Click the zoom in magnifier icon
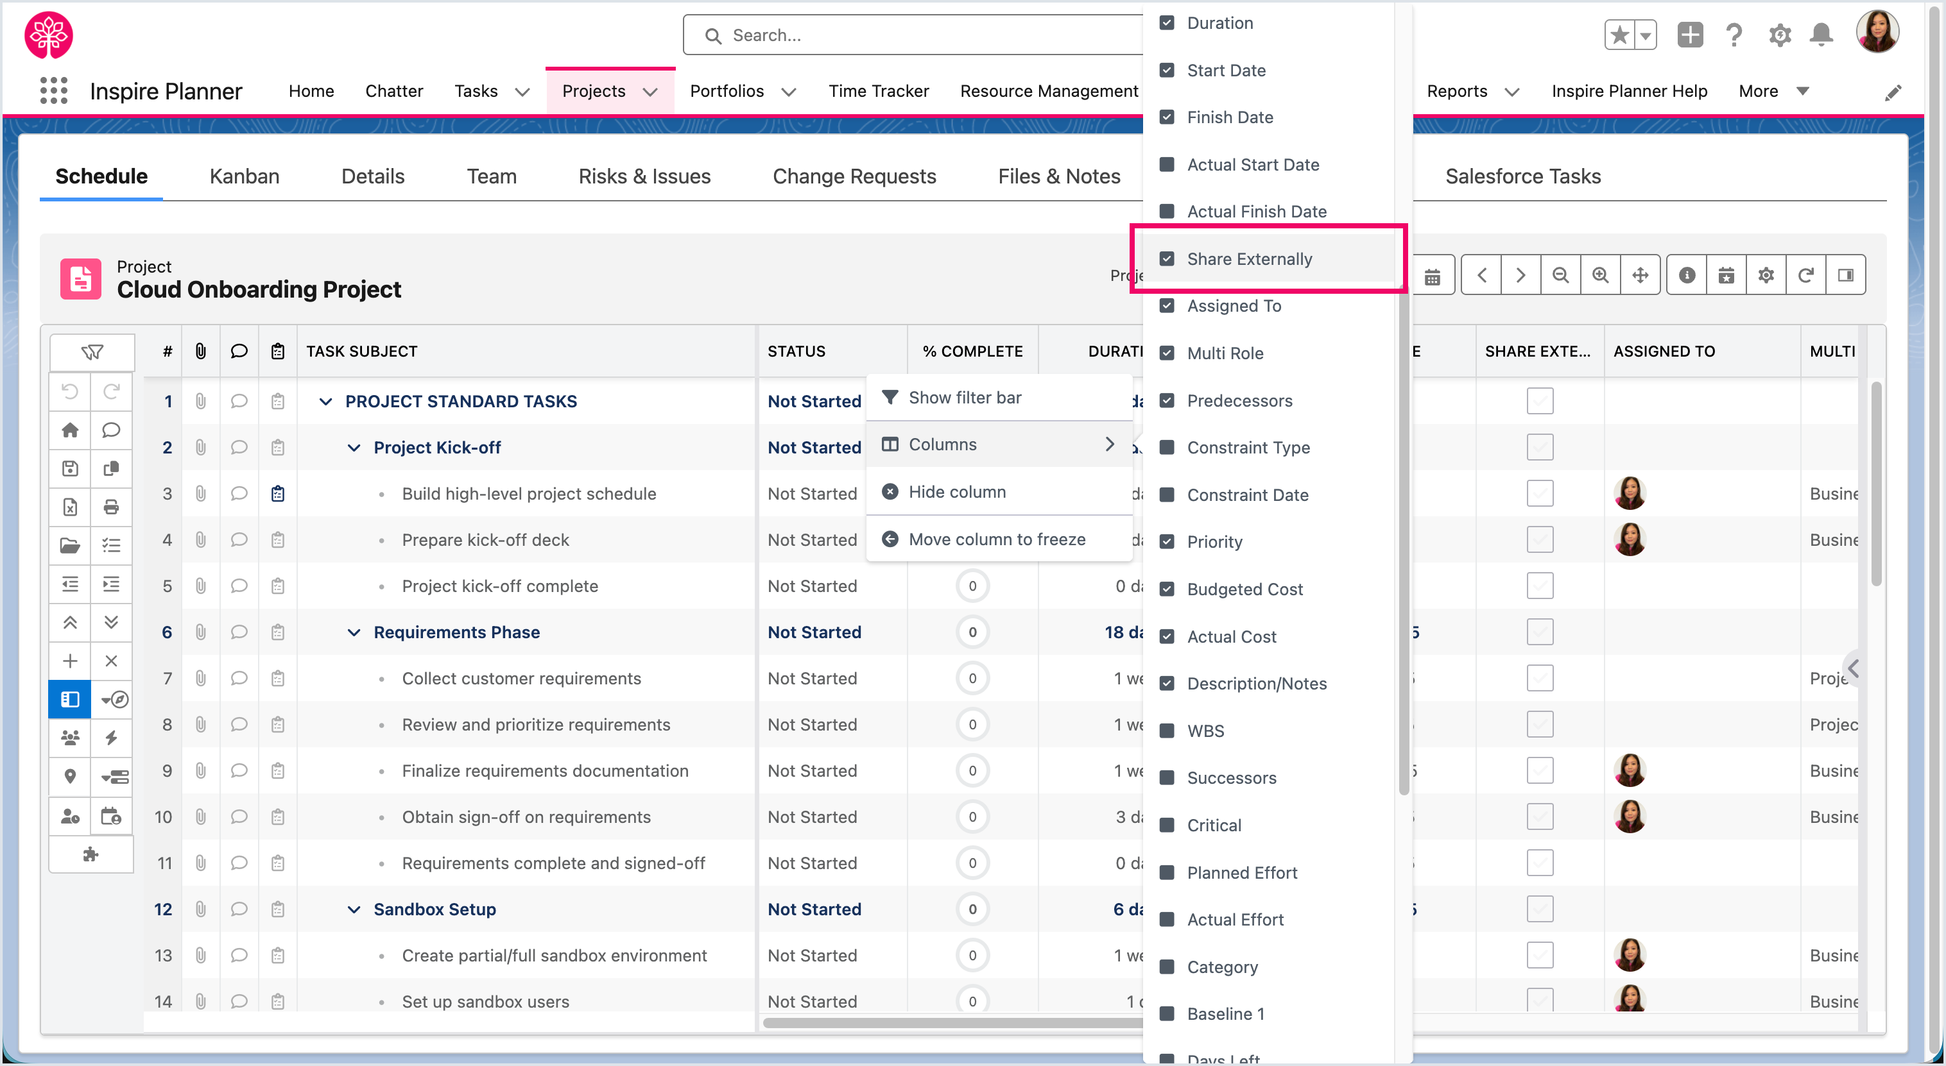Image resolution: width=1946 pixels, height=1066 pixels. [x=1600, y=275]
